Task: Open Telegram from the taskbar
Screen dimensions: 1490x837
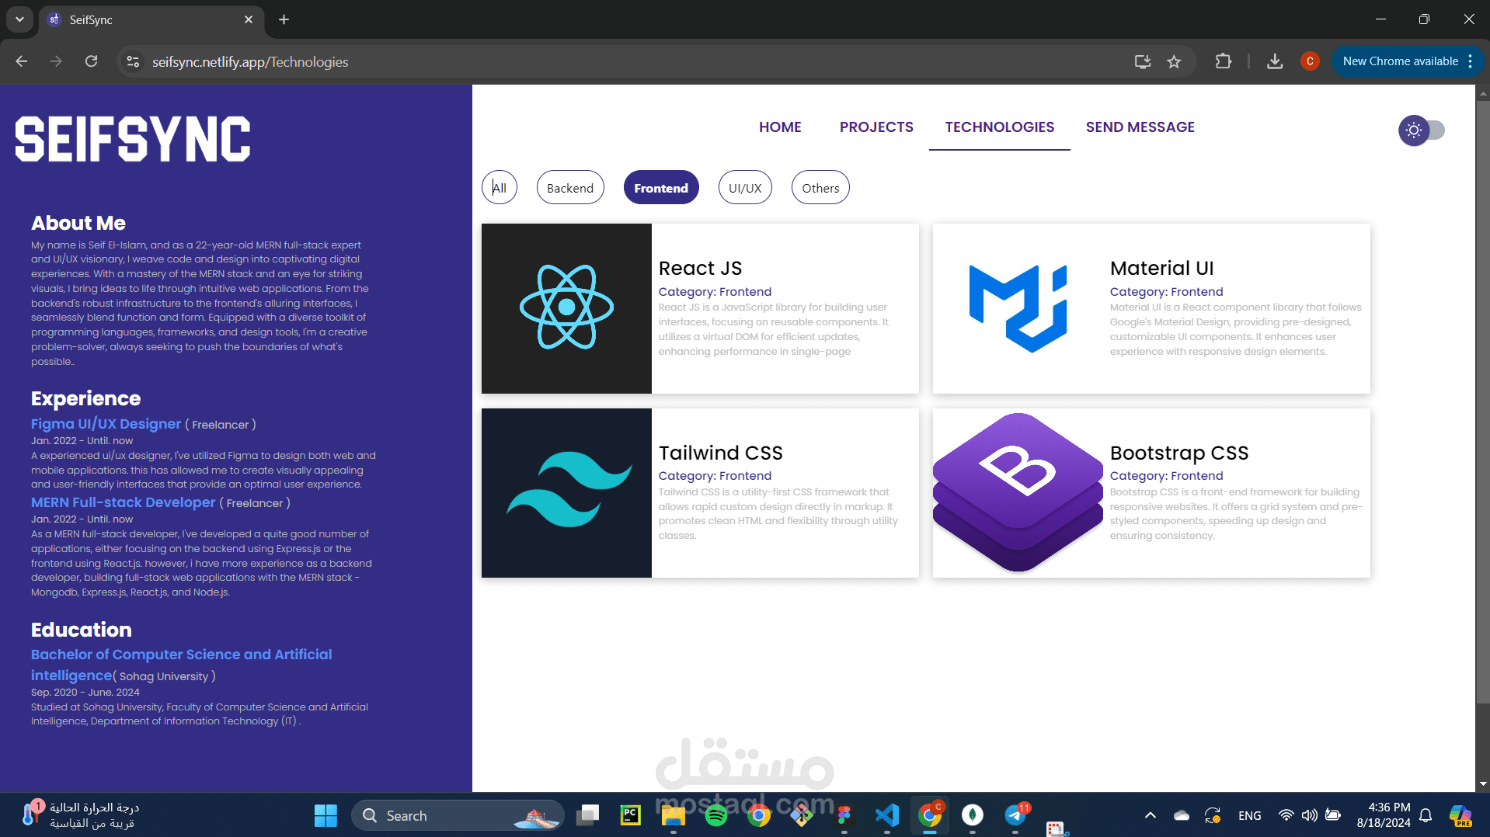Action: coord(1015,815)
